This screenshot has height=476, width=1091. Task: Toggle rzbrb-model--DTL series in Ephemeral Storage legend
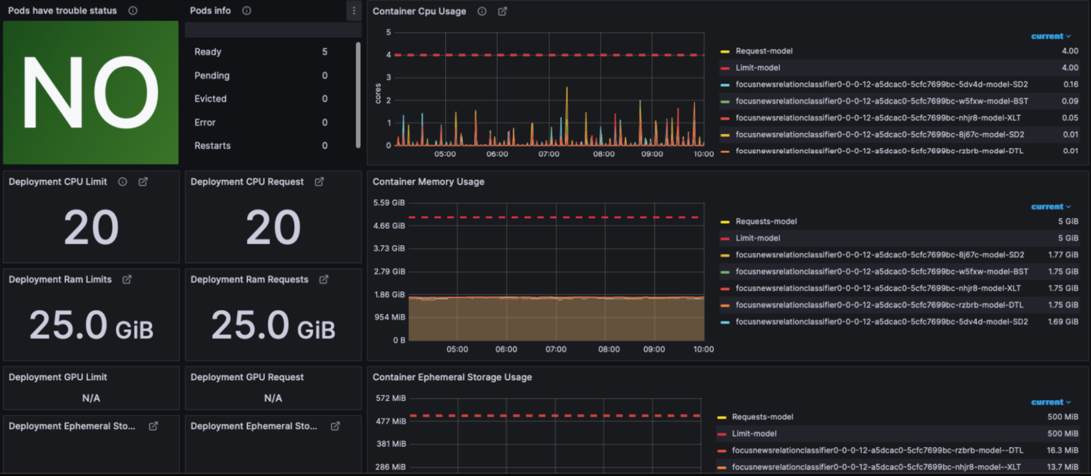pyautogui.click(x=878, y=450)
